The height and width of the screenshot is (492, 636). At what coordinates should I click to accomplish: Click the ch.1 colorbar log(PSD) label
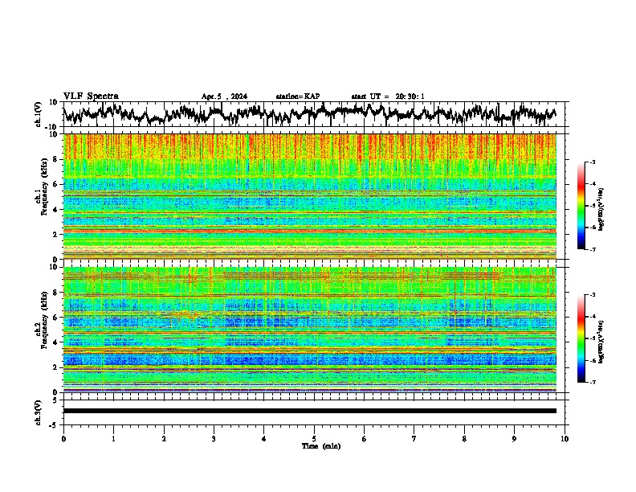(x=601, y=210)
